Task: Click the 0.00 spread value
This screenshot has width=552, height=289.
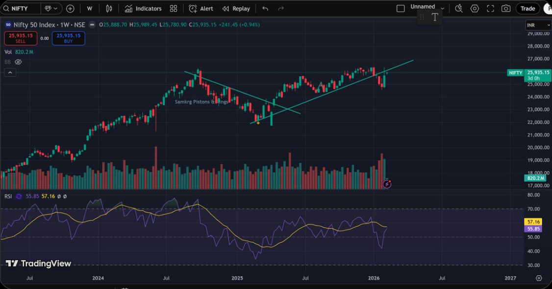Action: [44, 38]
